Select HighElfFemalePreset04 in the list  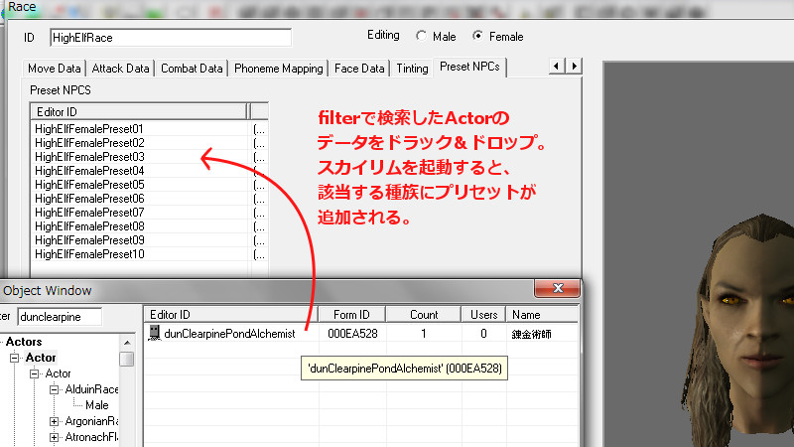tap(89, 171)
